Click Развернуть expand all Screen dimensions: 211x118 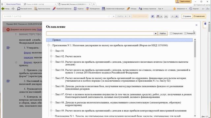(190, 33)
